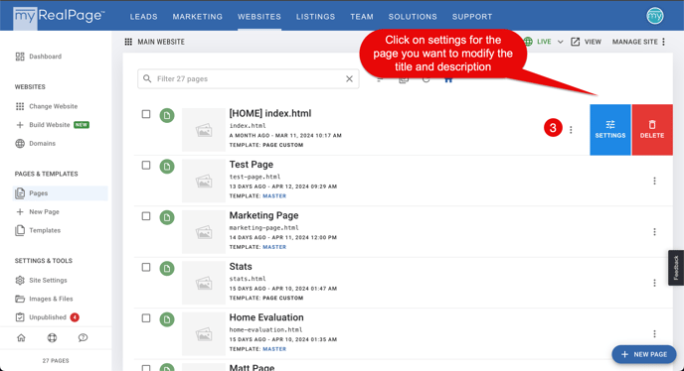
Task: Click the MASTER template link for Test Page
Action: [x=274, y=196]
